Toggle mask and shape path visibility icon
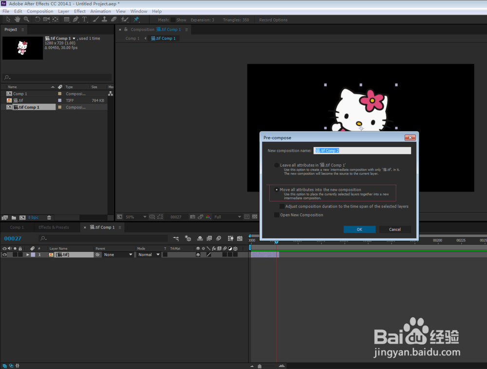 tap(160, 217)
